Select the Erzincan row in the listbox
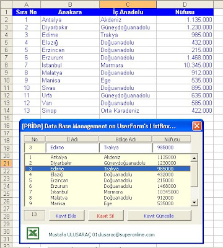 click(x=108, y=180)
